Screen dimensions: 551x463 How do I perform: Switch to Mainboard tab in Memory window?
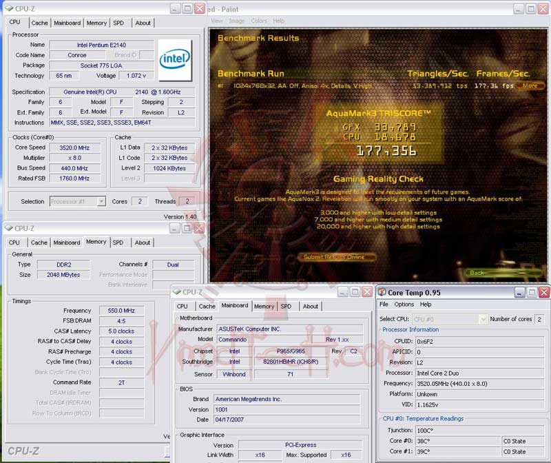67,243
